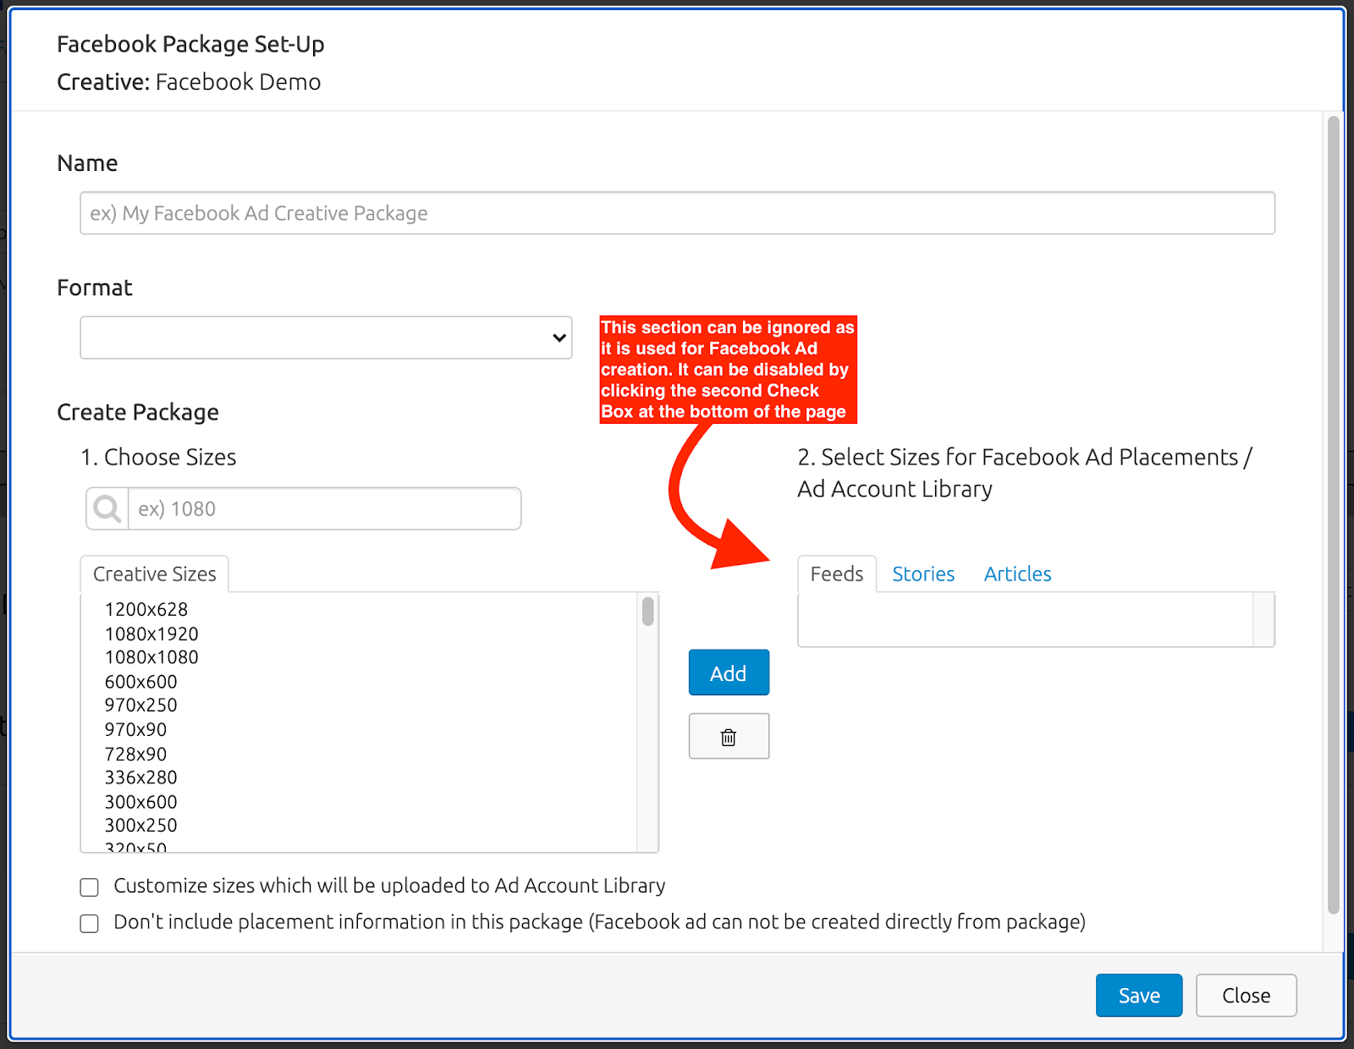The image size is (1354, 1049).
Task: Close the package set-up dialog
Action: click(x=1246, y=996)
